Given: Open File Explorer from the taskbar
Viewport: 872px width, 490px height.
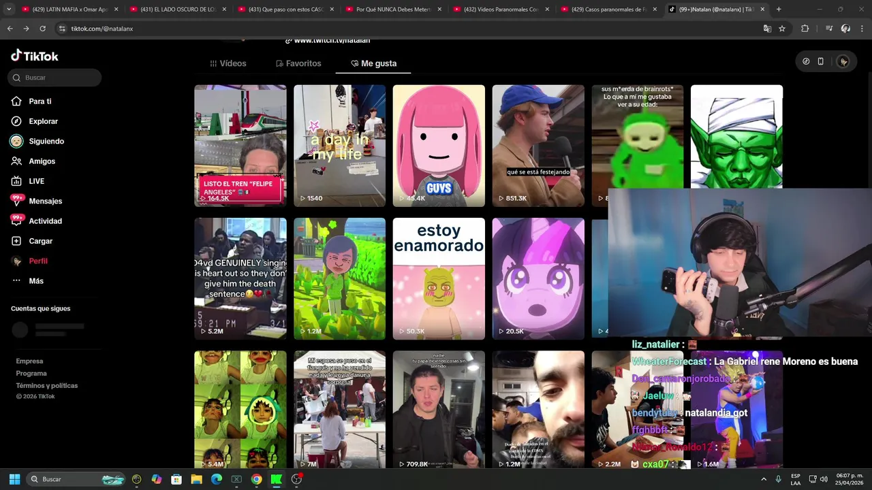Looking at the screenshot, I should 197,479.
